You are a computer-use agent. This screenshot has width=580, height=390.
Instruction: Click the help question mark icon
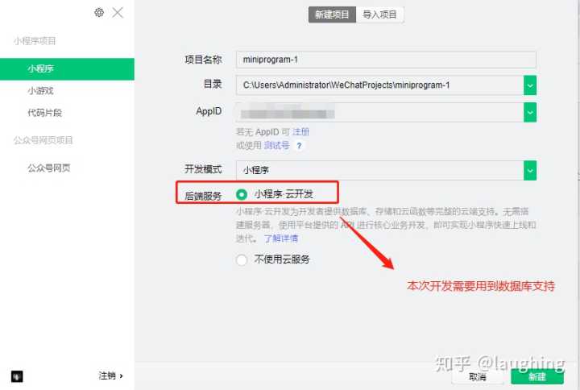tap(299, 146)
